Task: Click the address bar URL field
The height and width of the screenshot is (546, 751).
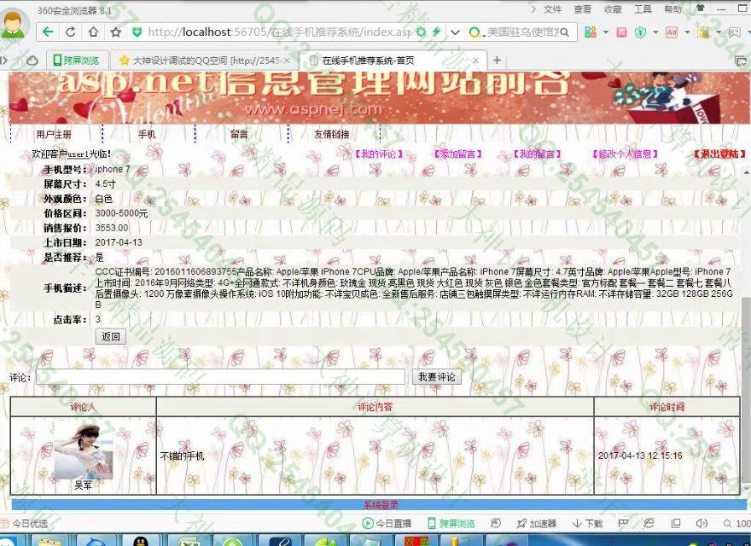Action: click(279, 32)
